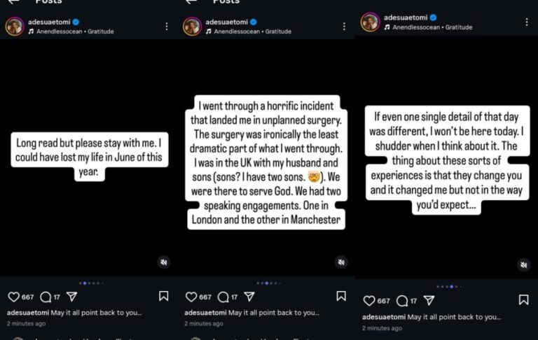This screenshot has width=538, height=340.
Task: Open the comment bubble on the right post
Action: pyautogui.click(x=402, y=301)
